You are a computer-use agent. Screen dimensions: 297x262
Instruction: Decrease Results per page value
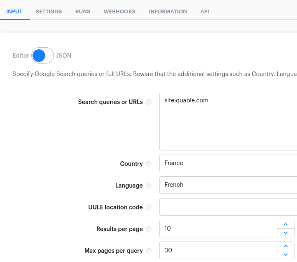coord(286,233)
